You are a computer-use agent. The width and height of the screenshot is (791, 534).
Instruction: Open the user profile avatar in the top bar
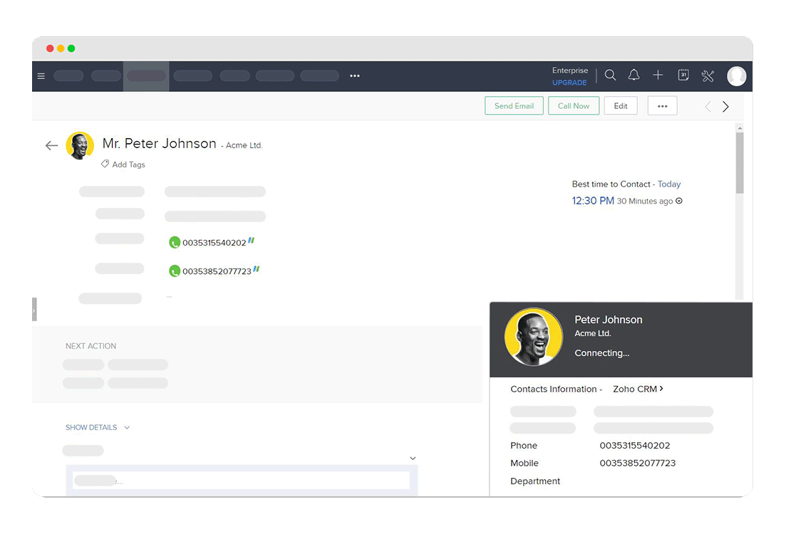click(737, 76)
